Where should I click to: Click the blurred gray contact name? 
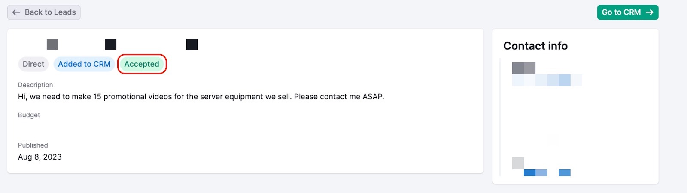[x=523, y=68]
